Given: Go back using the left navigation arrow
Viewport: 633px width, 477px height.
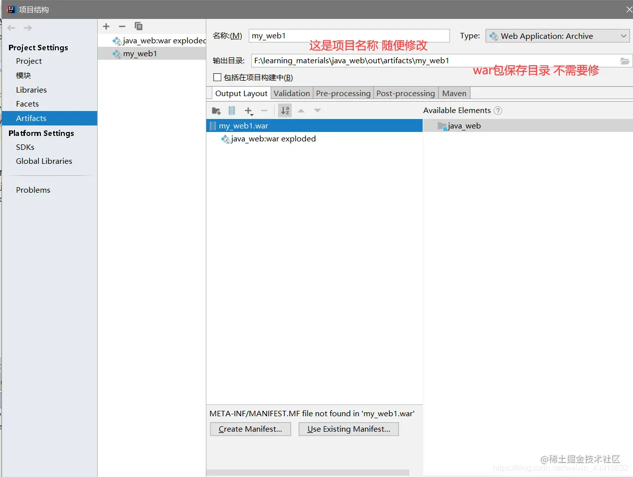Looking at the screenshot, I should click(x=11, y=28).
